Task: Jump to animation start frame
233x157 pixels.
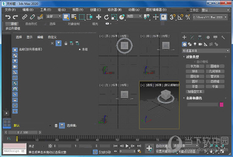Action: tap(115, 146)
